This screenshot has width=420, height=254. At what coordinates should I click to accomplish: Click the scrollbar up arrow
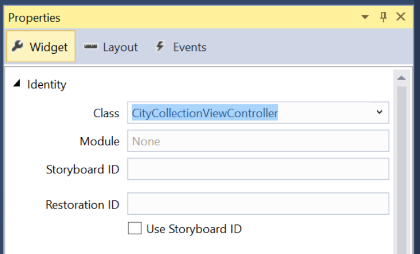point(401,78)
